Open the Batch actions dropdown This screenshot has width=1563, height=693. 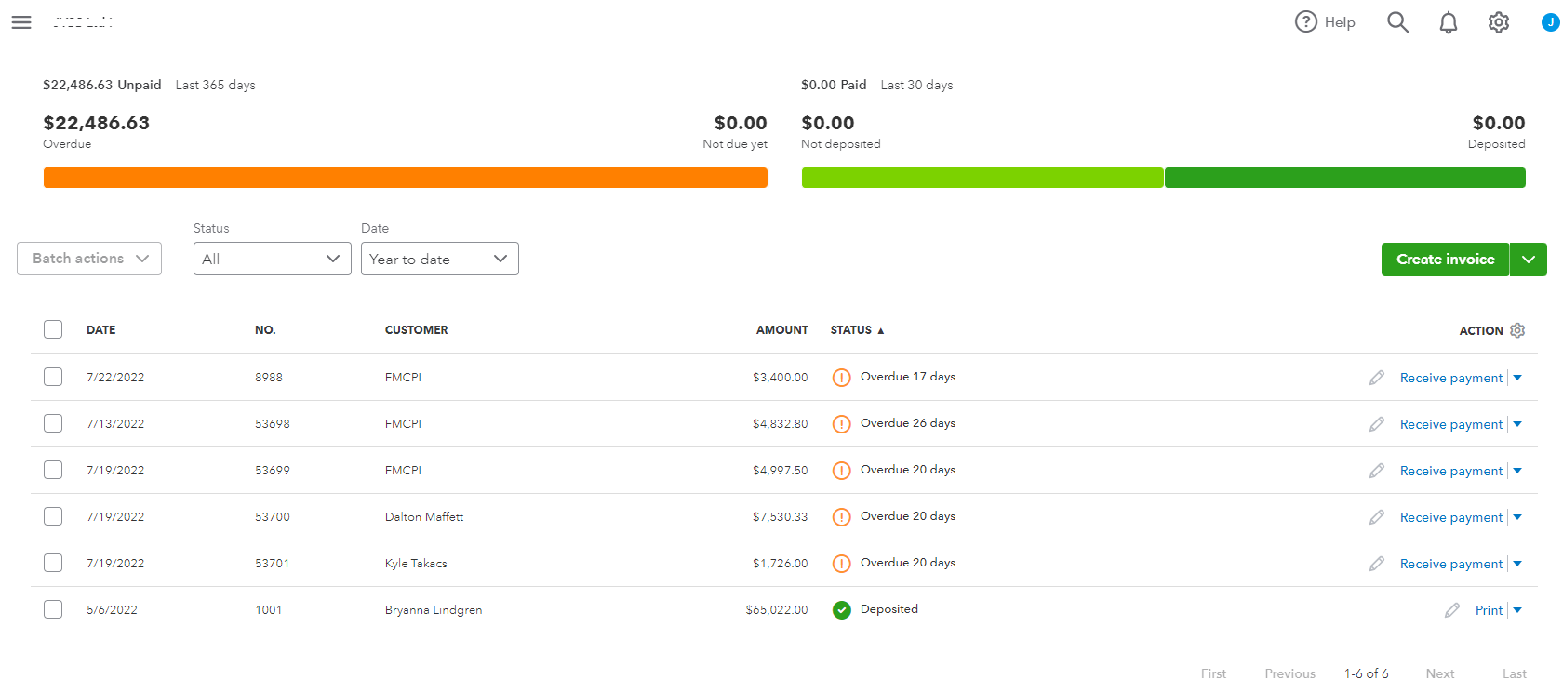(x=89, y=259)
